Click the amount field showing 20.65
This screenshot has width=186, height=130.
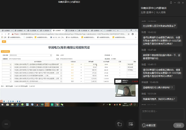coord(91,64)
